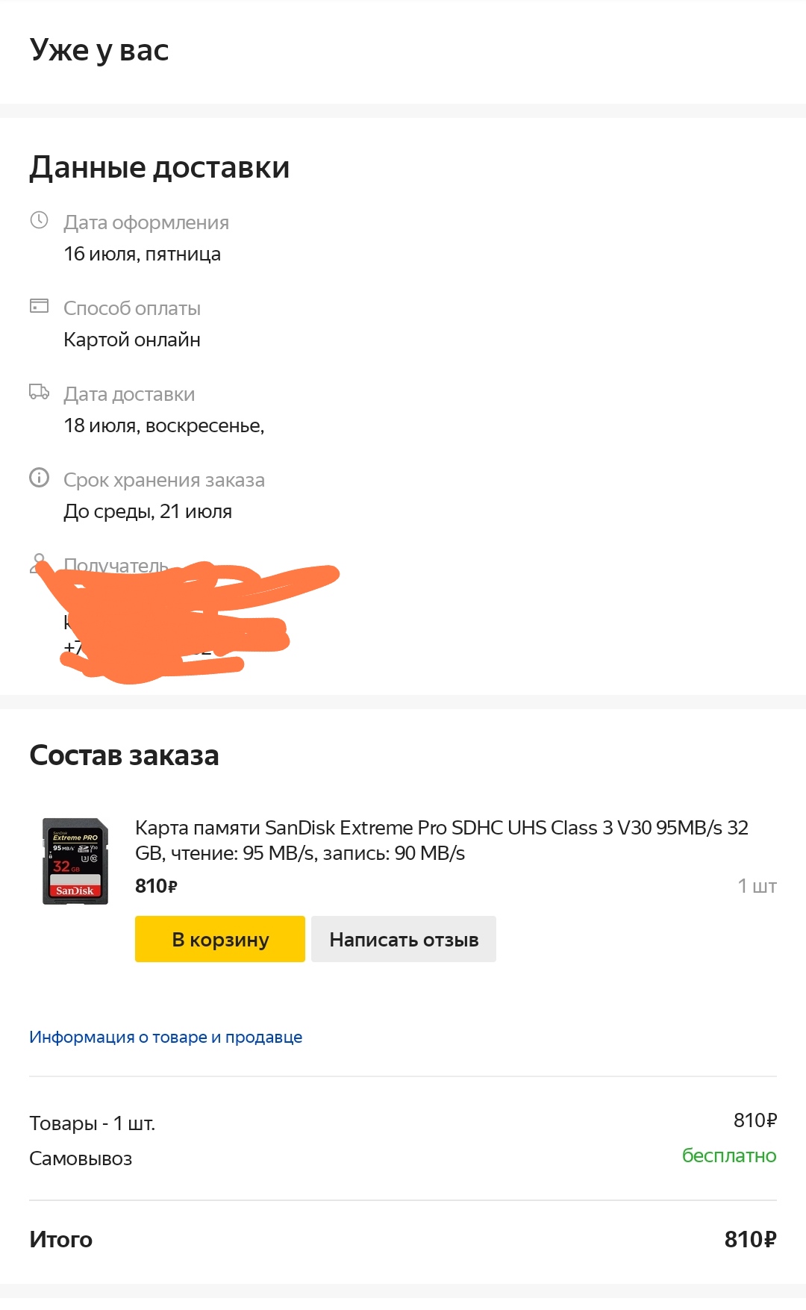The image size is (806, 1310).
Task: Click the Данные доставки heading
Action: pos(160,167)
